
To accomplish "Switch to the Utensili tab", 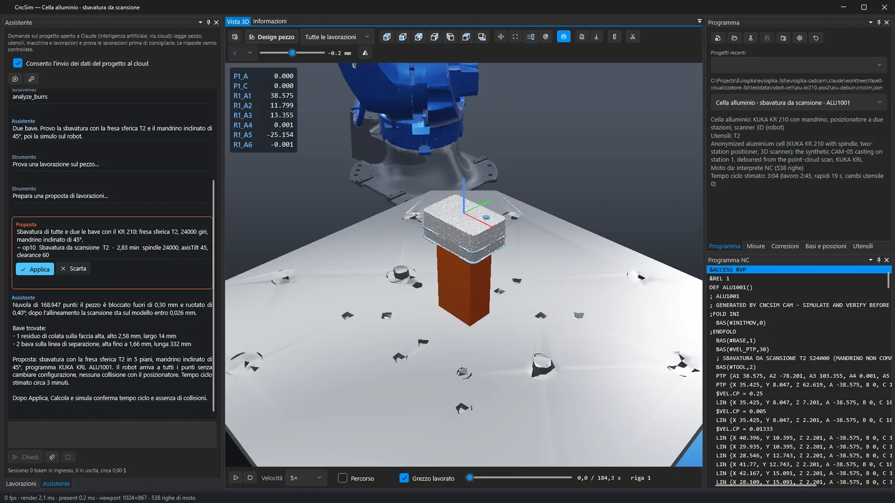I will coord(863,246).
